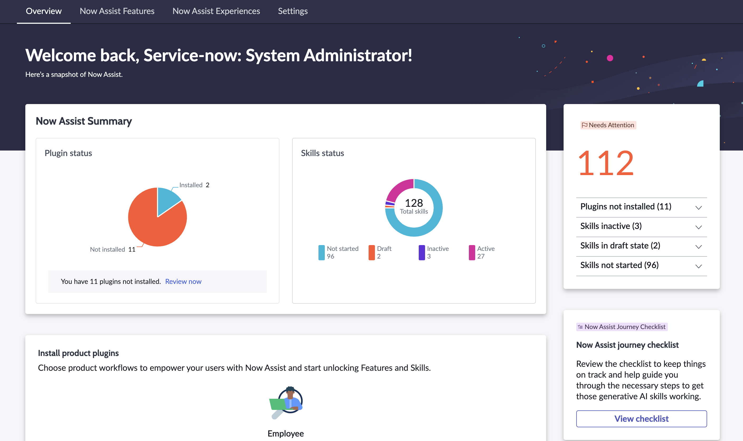Click the Now Assist journey checklist heading
The image size is (743, 441).
coord(627,345)
